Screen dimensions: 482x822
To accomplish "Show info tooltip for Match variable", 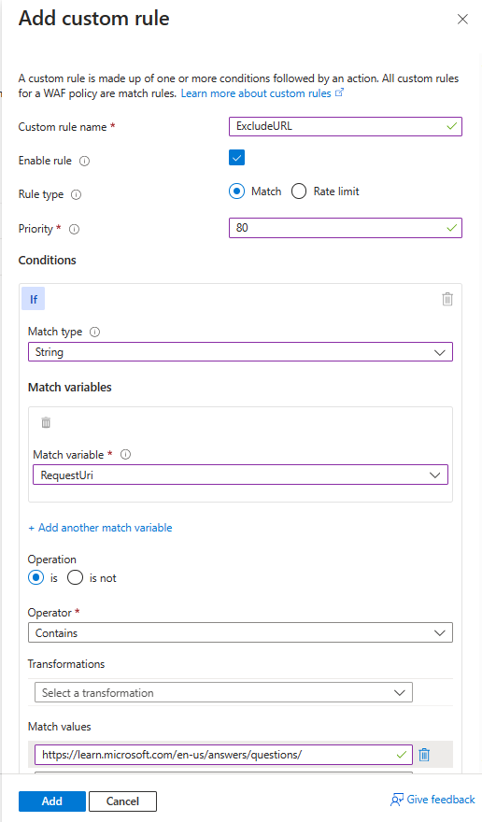I will [125, 455].
